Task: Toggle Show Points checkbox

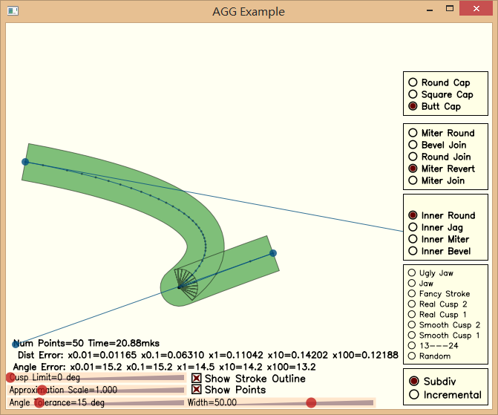Action: coord(229,390)
